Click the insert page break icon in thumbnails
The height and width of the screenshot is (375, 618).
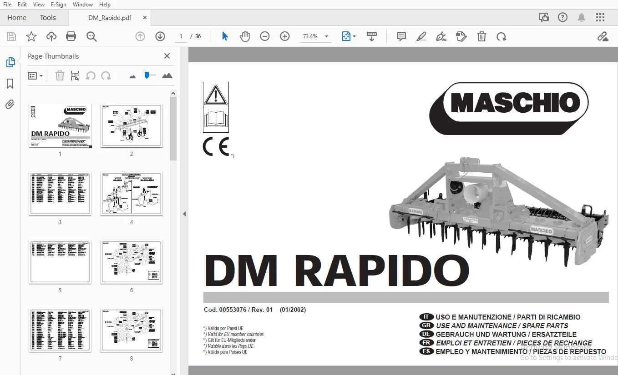pyautogui.click(x=75, y=75)
